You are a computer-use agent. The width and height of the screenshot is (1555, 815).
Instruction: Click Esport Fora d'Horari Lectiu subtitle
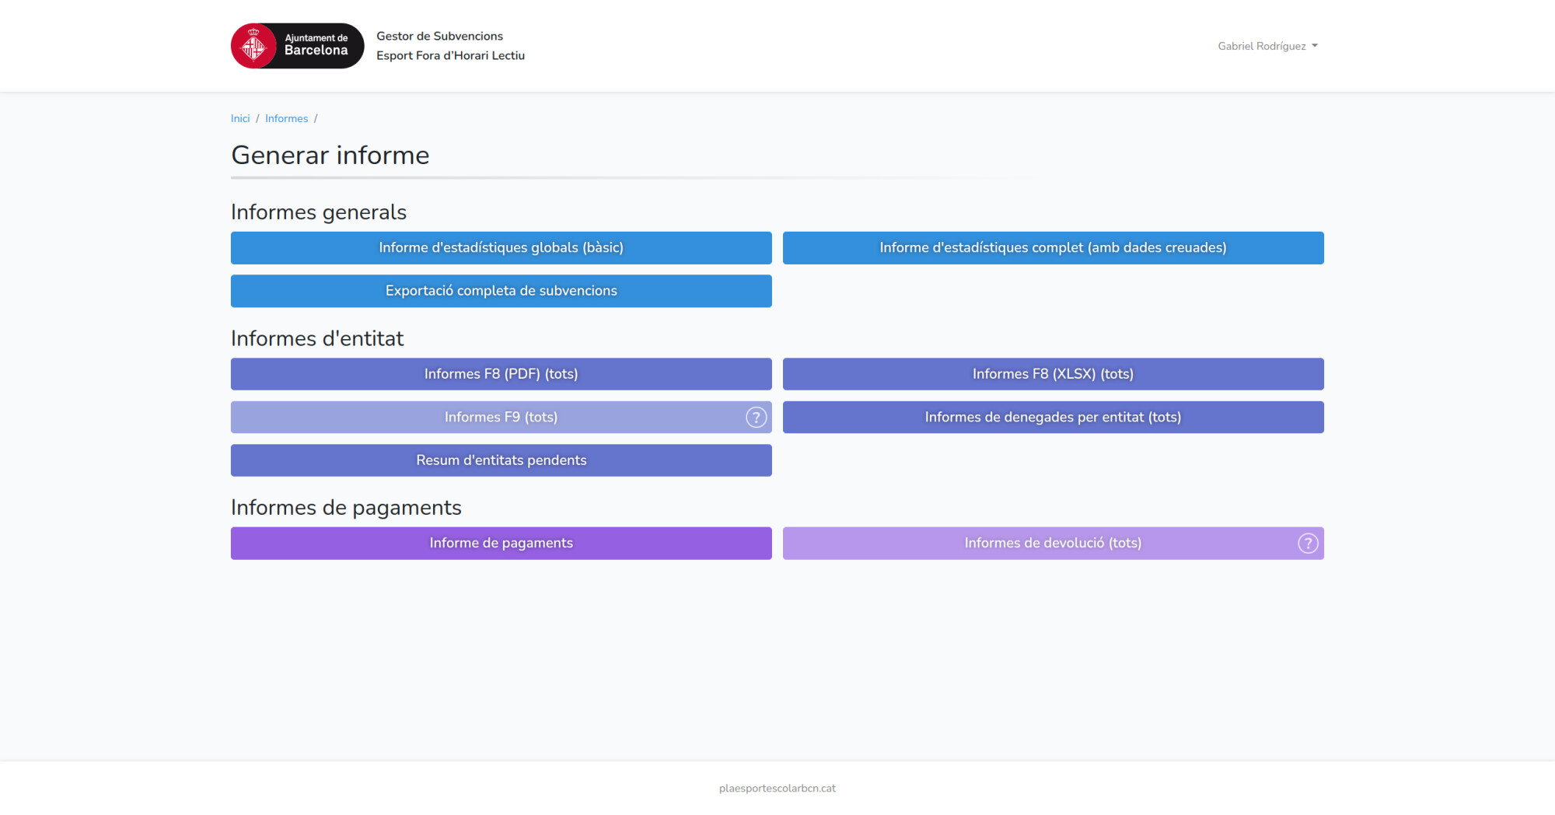[x=450, y=55]
